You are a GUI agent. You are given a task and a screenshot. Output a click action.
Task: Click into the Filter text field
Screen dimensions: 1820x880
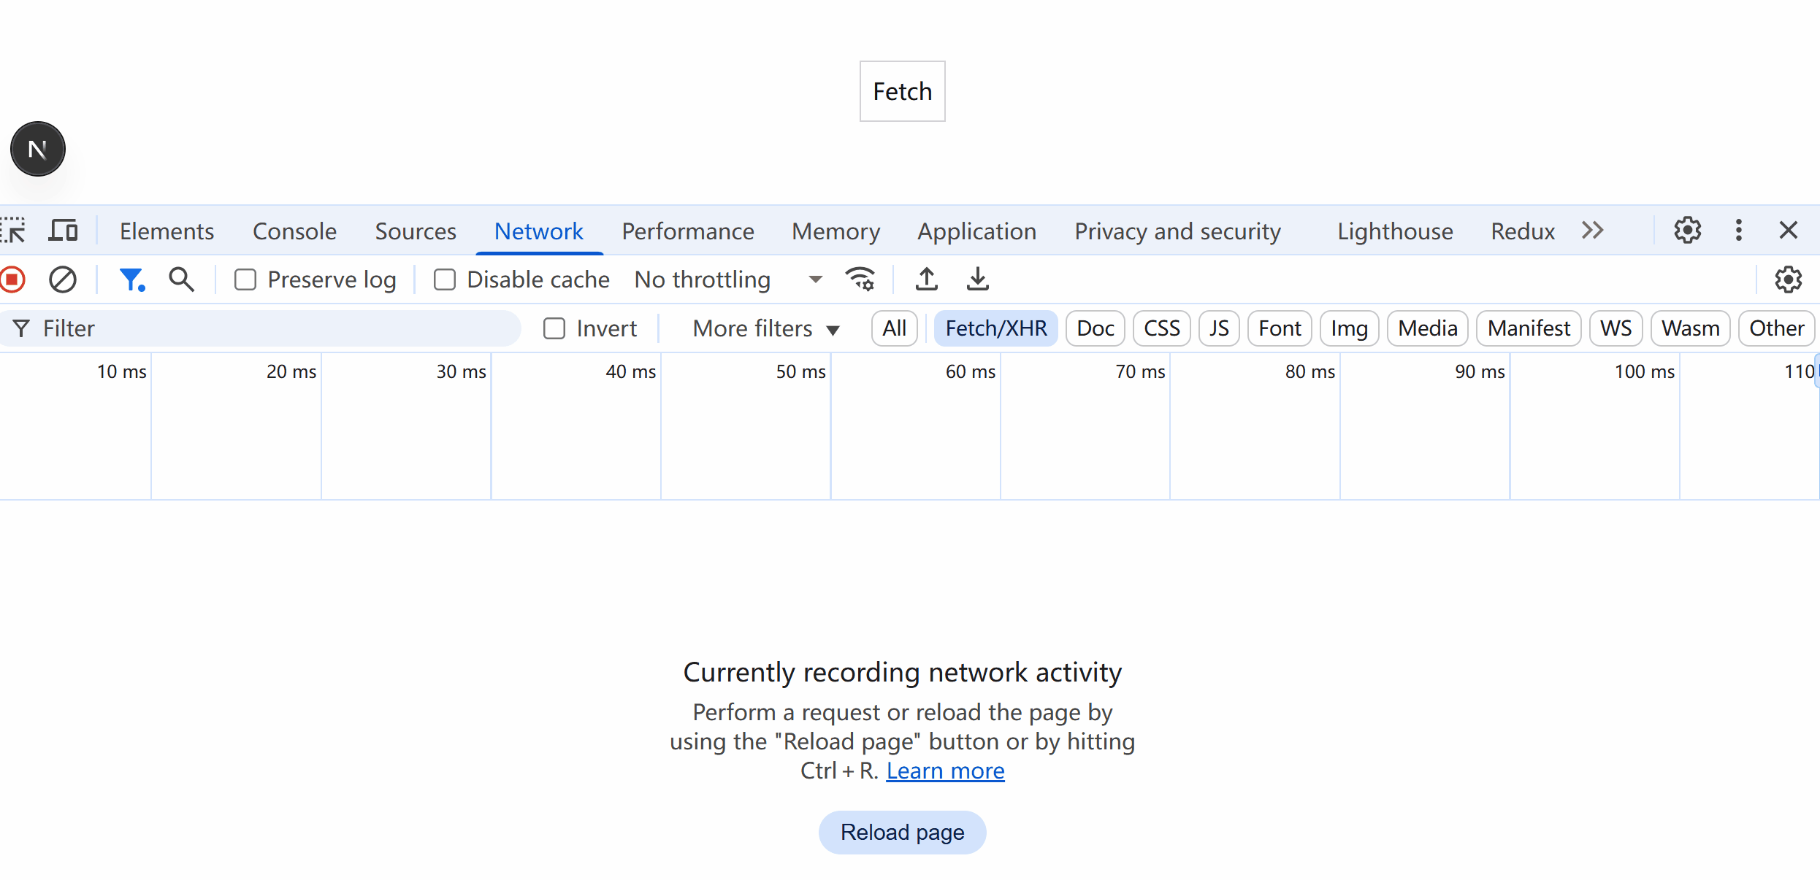pos(278,328)
